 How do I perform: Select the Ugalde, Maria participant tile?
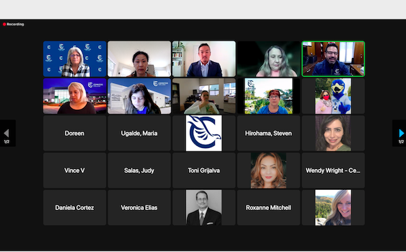coord(139,133)
